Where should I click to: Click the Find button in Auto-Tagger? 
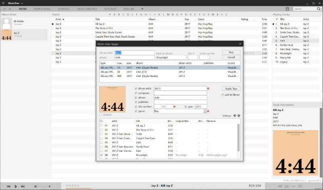click(231, 52)
